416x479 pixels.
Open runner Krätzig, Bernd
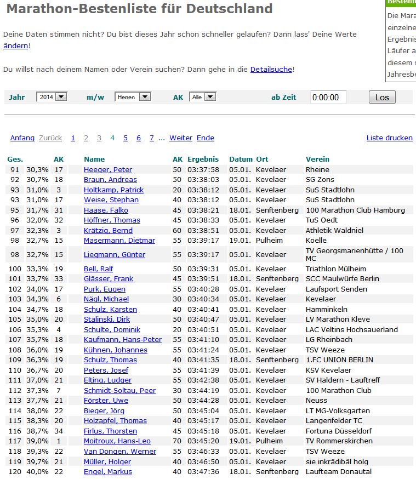point(108,230)
